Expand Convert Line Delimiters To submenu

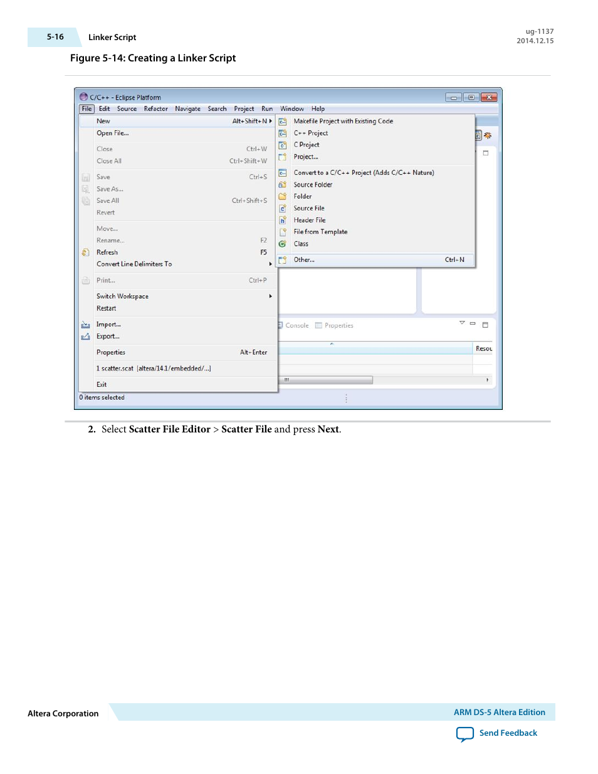pyautogui.click(x=271, y=264)
